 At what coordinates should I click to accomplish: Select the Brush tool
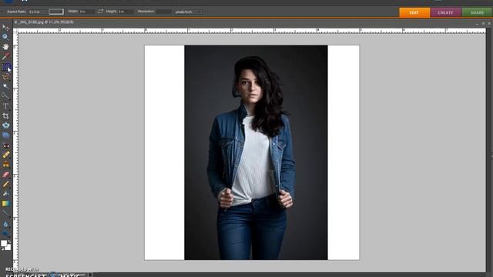click(x=5, y=184)
